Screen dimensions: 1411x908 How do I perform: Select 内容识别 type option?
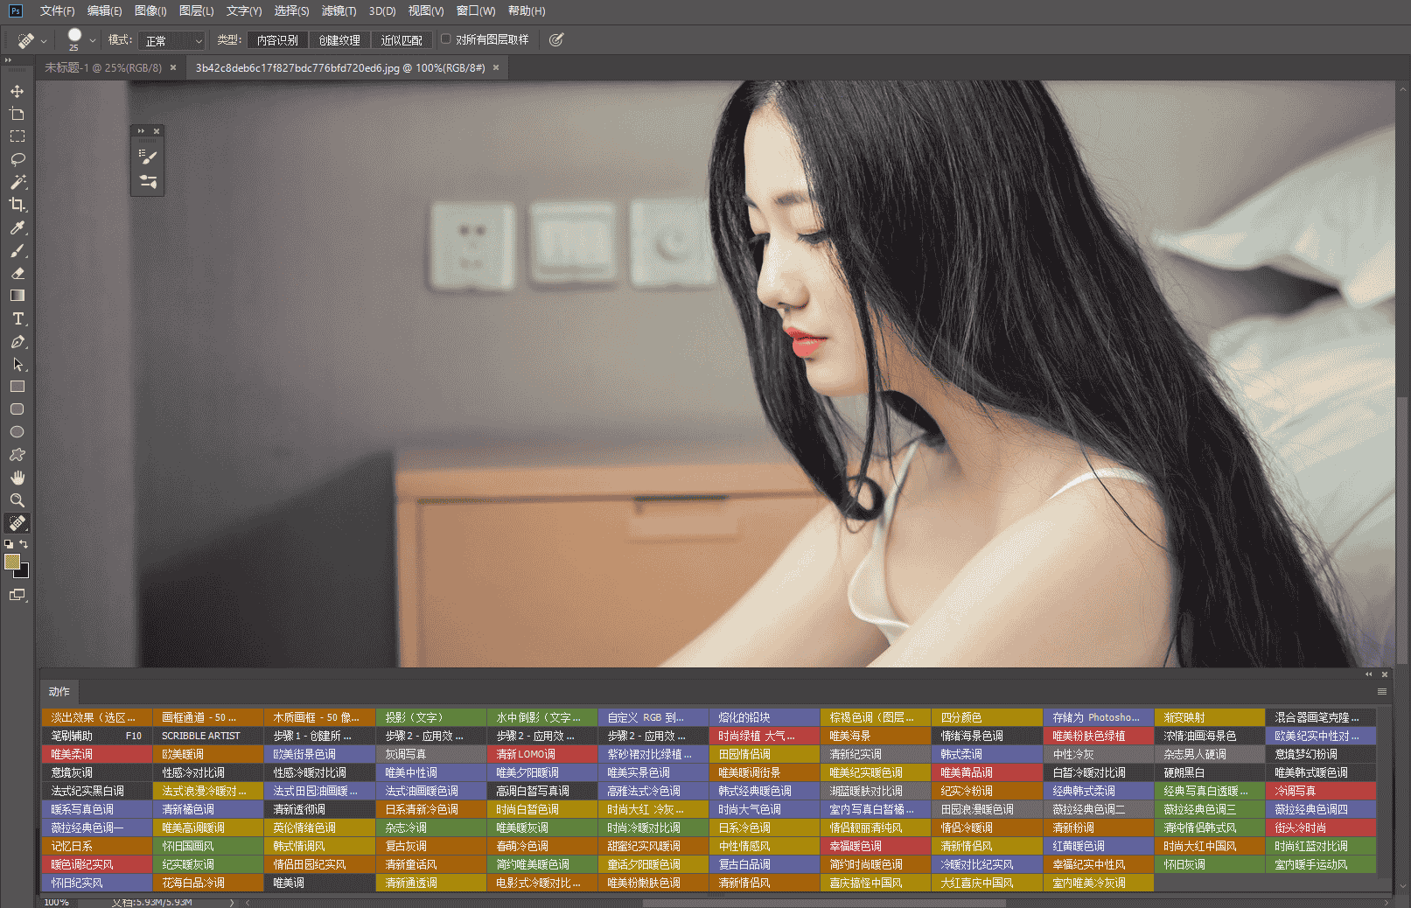click(277, 40)
